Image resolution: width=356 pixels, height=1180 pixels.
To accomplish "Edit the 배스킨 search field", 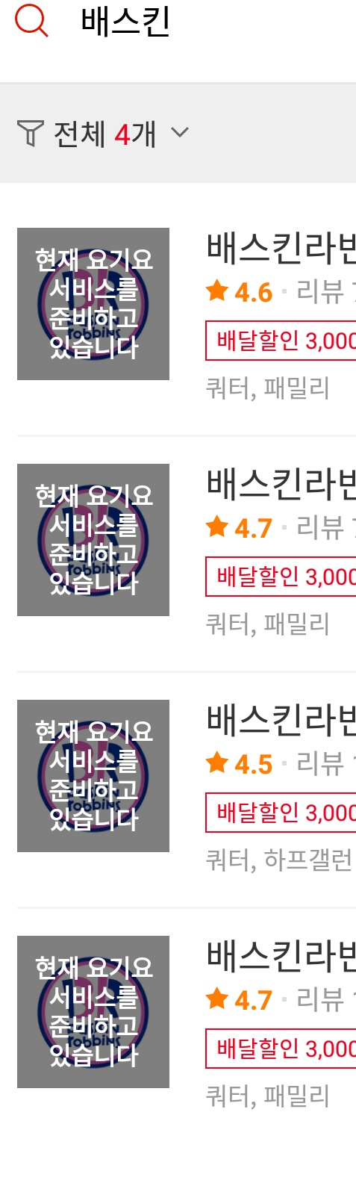I will point(216,22).
